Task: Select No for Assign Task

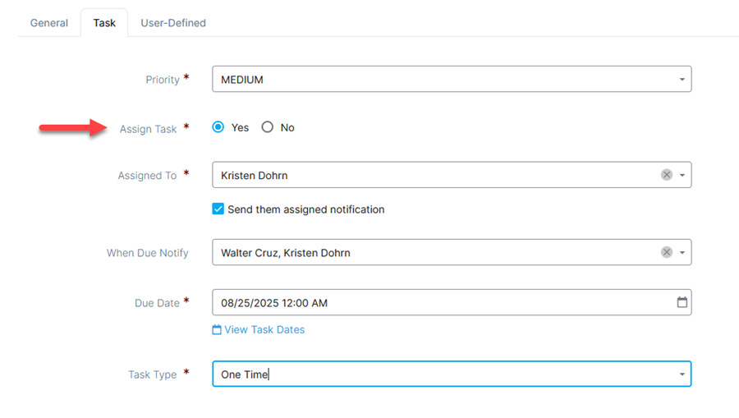Action: coord(267,127)
